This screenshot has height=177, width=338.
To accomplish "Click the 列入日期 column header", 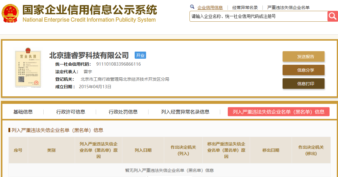I will (143, 150).
